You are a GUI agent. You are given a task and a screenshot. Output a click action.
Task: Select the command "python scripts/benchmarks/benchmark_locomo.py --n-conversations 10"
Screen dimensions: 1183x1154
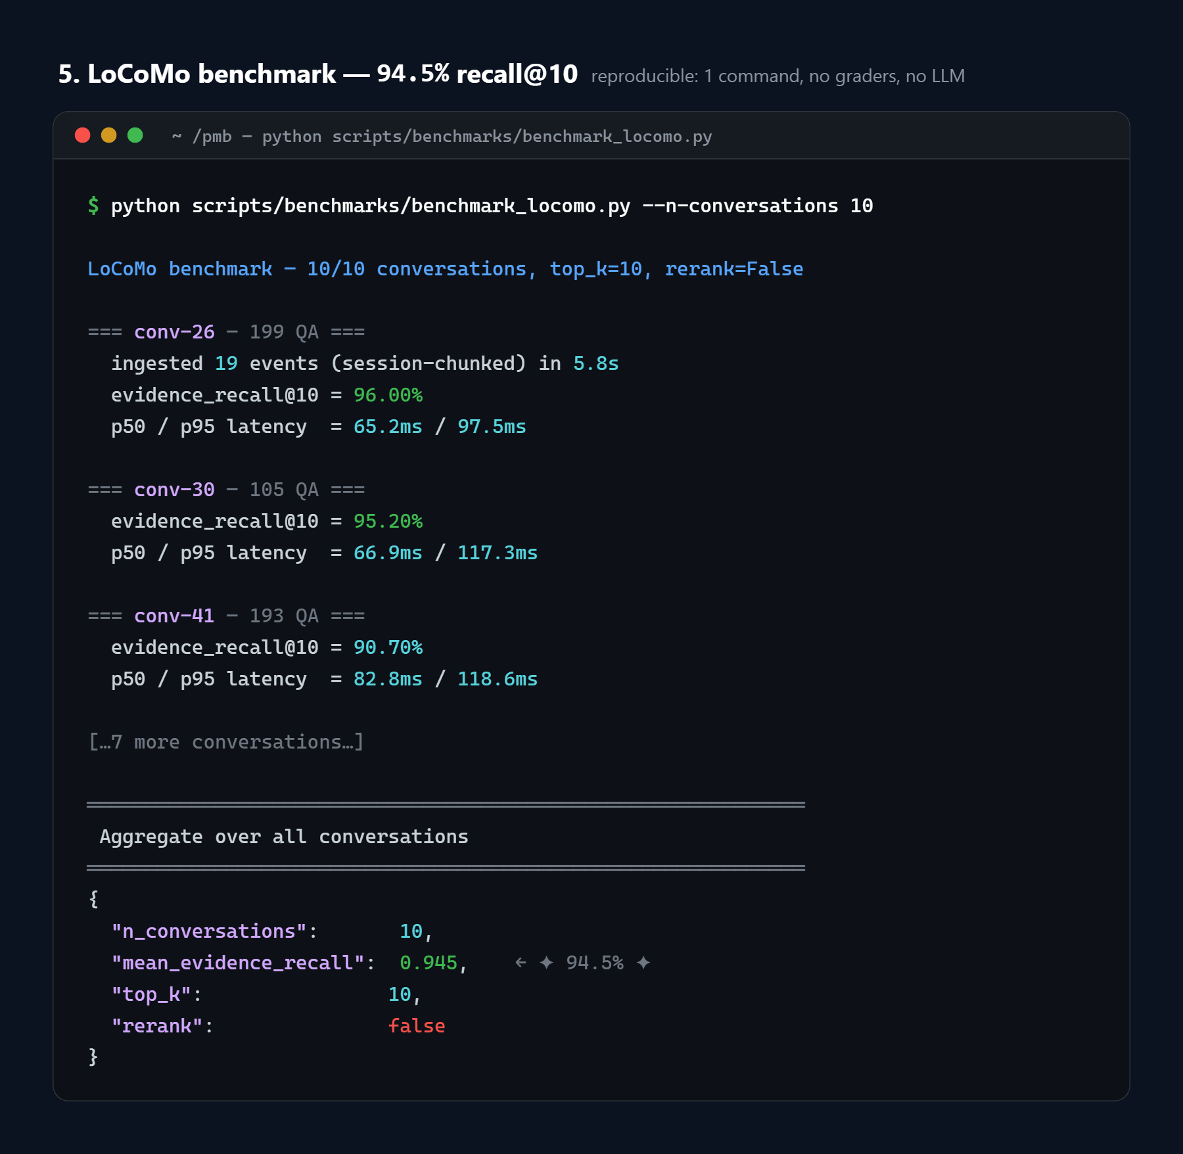(x=492, y=206)
